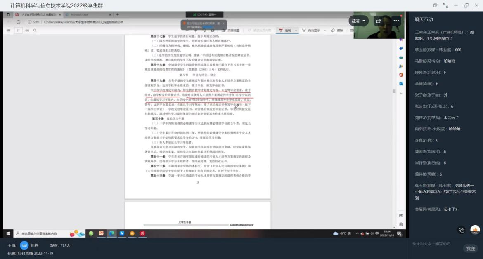This screenshot has height=259, width=483.
Task: Click the browser refresh icon
Action: (18, 22)
